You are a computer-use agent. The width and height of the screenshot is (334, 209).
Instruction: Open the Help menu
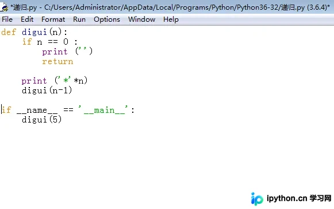(x=171, y=19)
